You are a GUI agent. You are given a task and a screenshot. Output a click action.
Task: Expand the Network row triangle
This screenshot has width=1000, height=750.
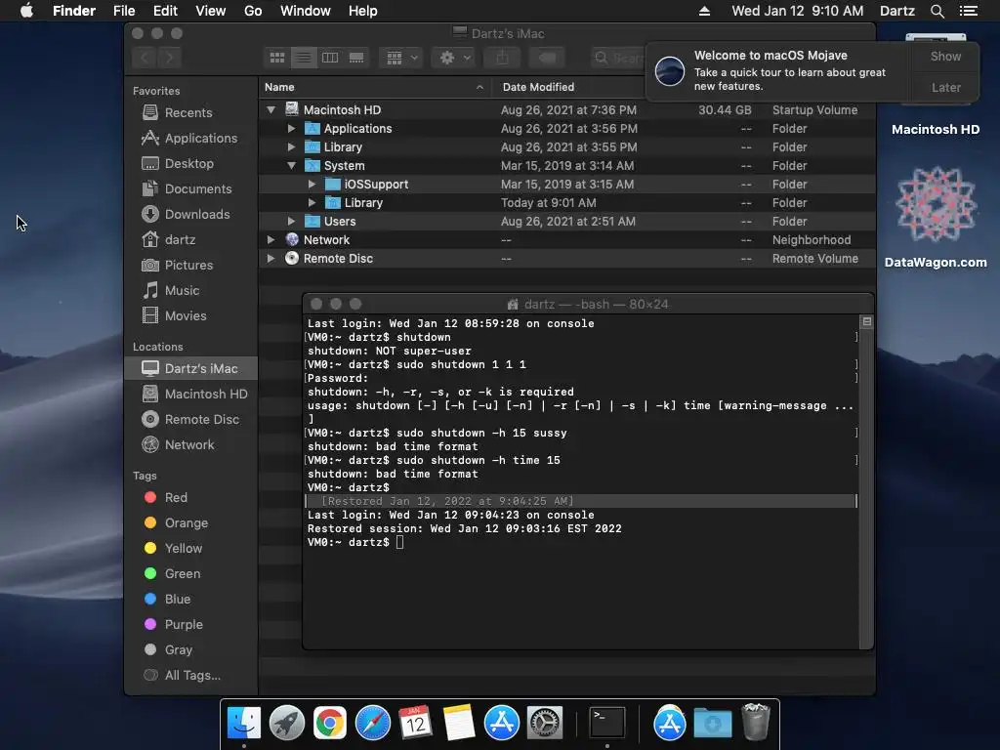click(x=271, y=239)
